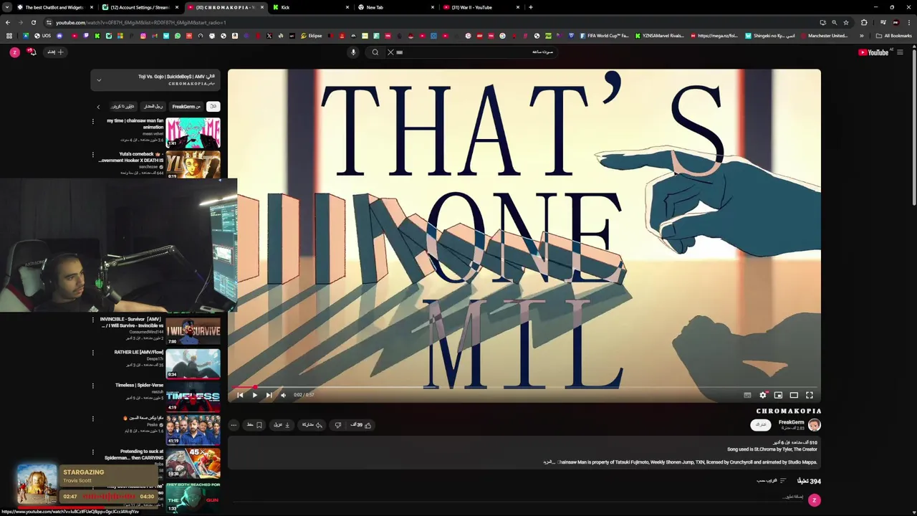This screenshot has width=917, height=516.
Task: Switch to the Kick browser tab
Action: pos(312,7)
